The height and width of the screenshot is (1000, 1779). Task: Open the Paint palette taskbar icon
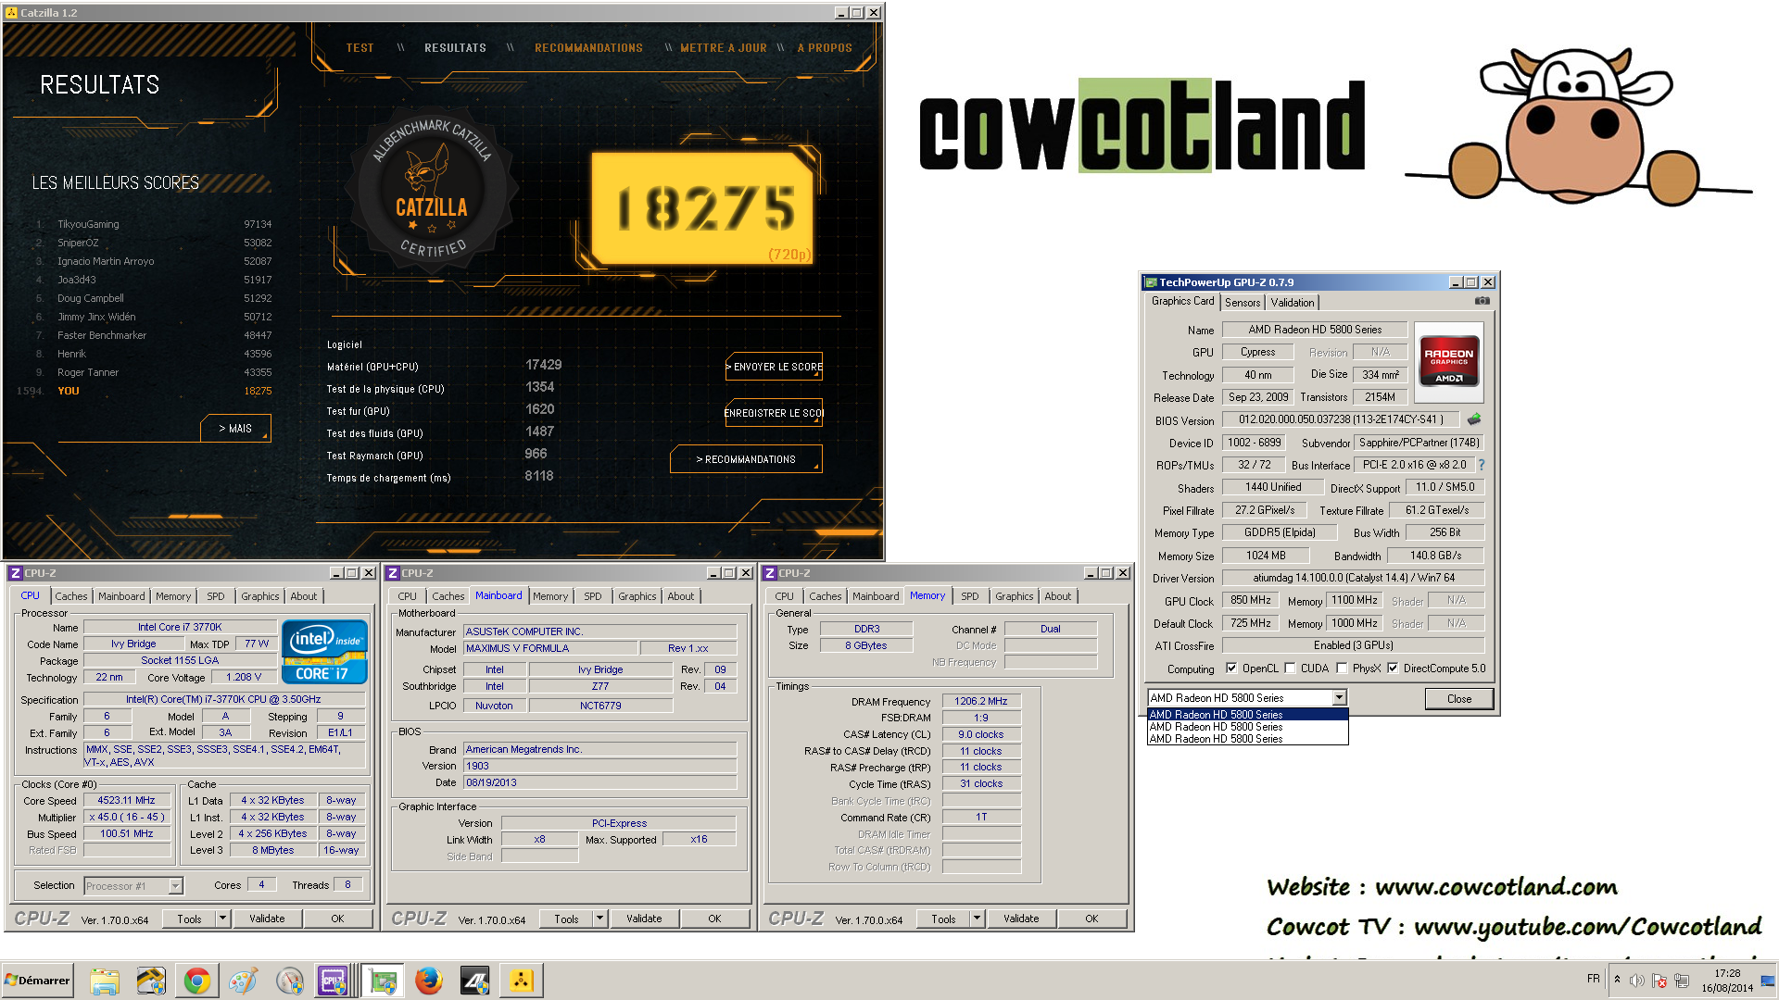pyautogui.click(x=243, y=981)
